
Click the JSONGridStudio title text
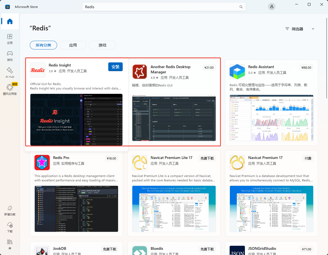pos(262,248)
